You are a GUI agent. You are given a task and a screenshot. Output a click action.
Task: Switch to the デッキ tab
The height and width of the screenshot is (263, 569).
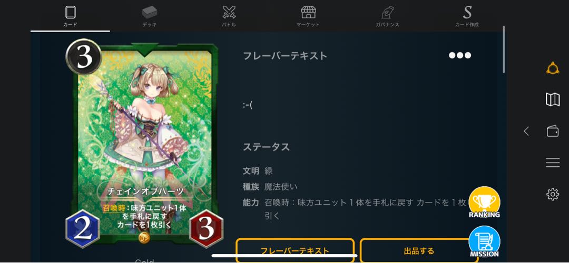(x=150, y=16)
